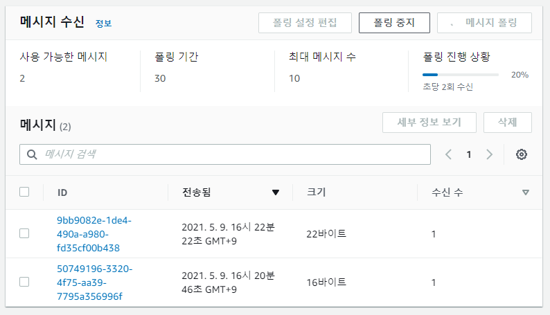Select checkbox for message 9bb9082e
The height and width of the screenshot is (315, 550).
coord(24,233)
